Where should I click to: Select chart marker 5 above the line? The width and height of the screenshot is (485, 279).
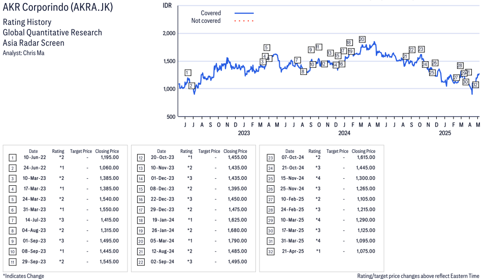point(267,48)
